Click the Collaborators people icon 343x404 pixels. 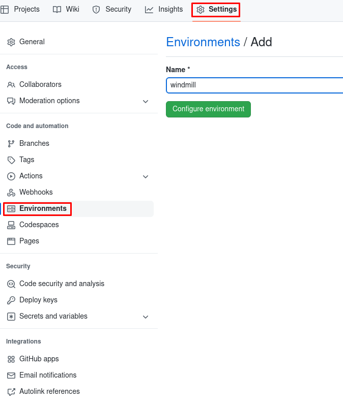pyautogui.click(x=11, y=85)
